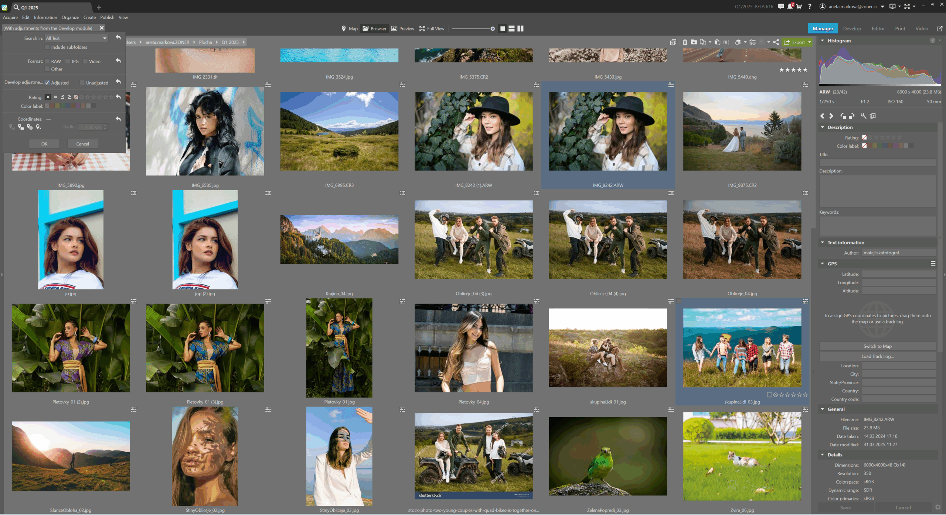946x515 pixels.
Task: Open the Export dropdown arrow
Action: [x=809, y=42]
